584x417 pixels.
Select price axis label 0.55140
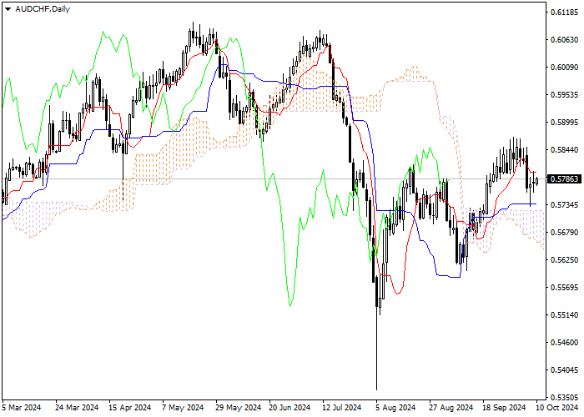pyautogui.click(x=564, y=315)
